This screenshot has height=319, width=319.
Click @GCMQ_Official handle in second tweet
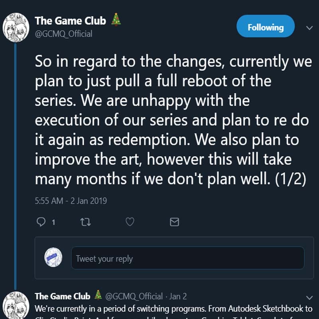point(134,296)
